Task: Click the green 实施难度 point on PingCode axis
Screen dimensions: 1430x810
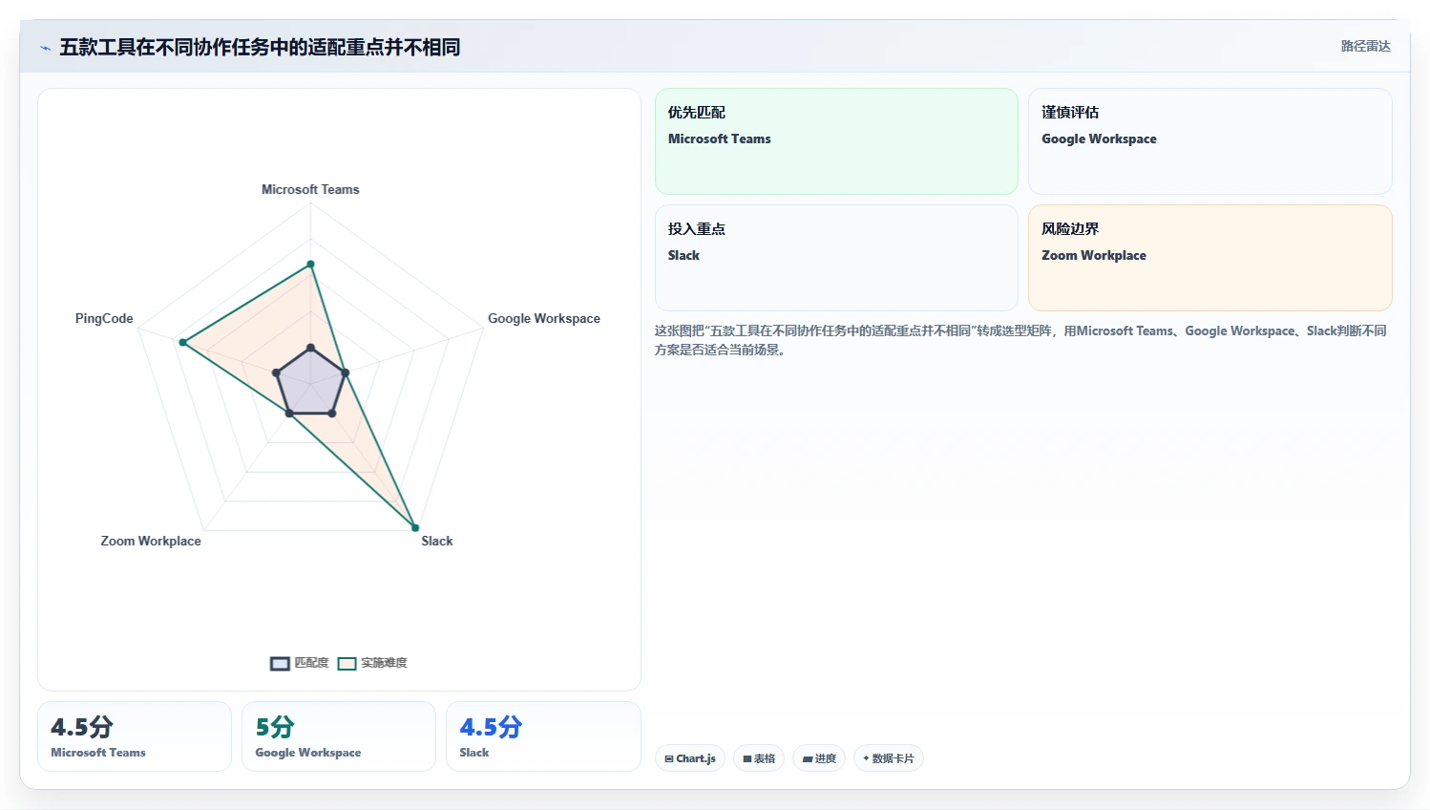Action: pos(182,342)
